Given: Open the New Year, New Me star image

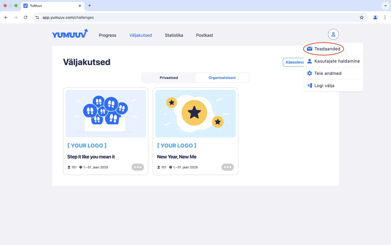Looking at the screenshot, I should click(195, 114).
